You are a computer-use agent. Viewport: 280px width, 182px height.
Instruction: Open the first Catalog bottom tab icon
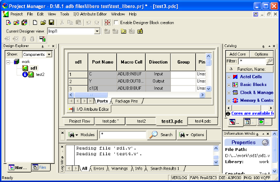point(232,122)
